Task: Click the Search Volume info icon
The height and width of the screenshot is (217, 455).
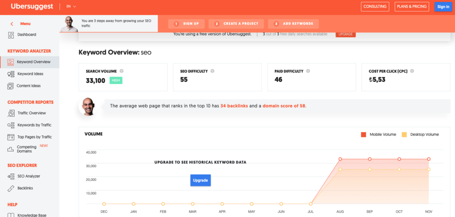Action: [x=122, y=71]
